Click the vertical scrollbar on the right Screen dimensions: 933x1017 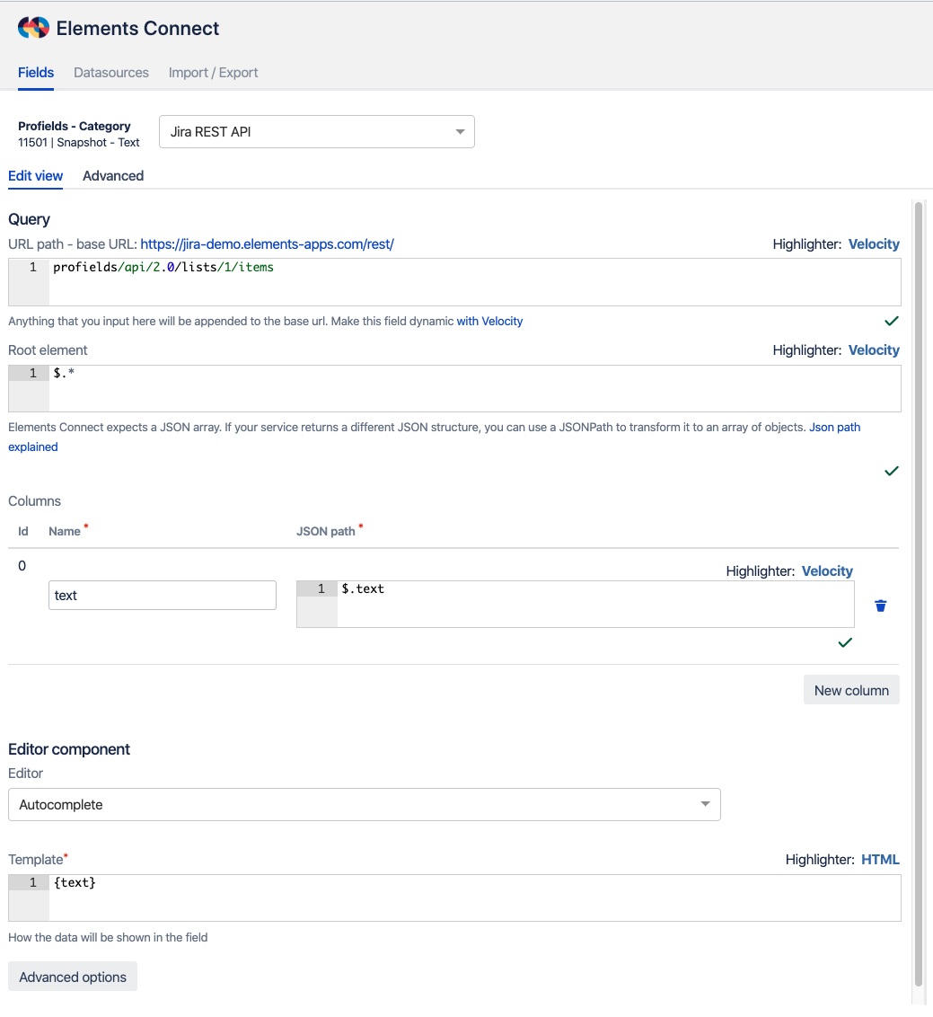(x=918, y=593)
